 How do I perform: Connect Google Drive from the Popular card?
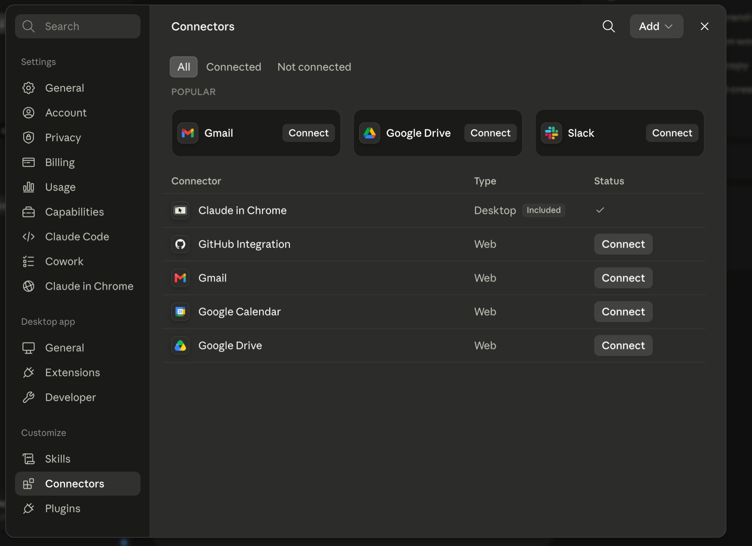tap(490, 133)
